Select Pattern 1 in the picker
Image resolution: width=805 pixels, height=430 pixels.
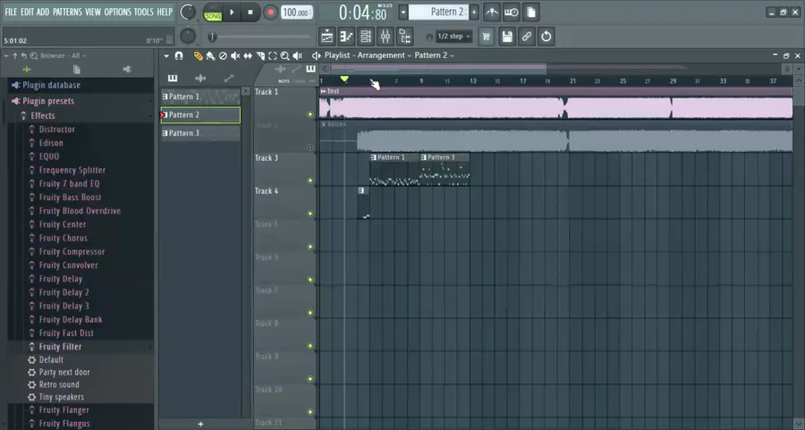tap(200, 97)
